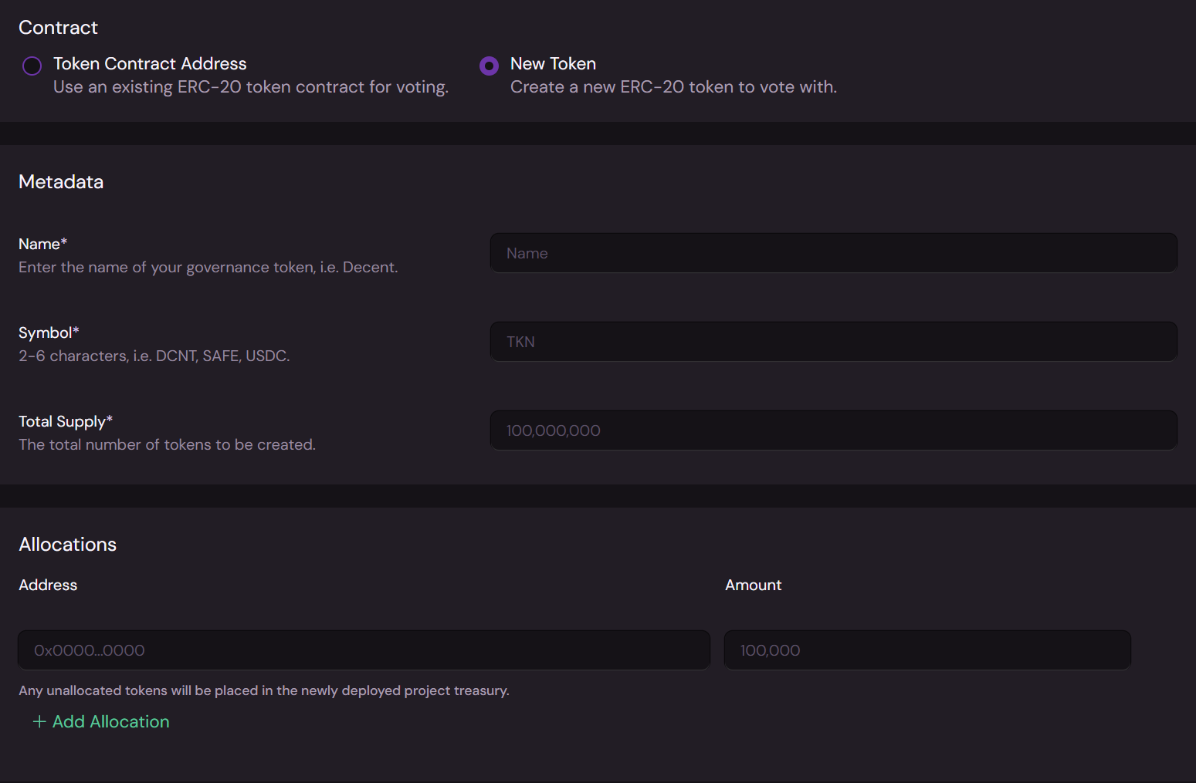
Task: Click the Metadata section heading
Action: pos(61,182)
